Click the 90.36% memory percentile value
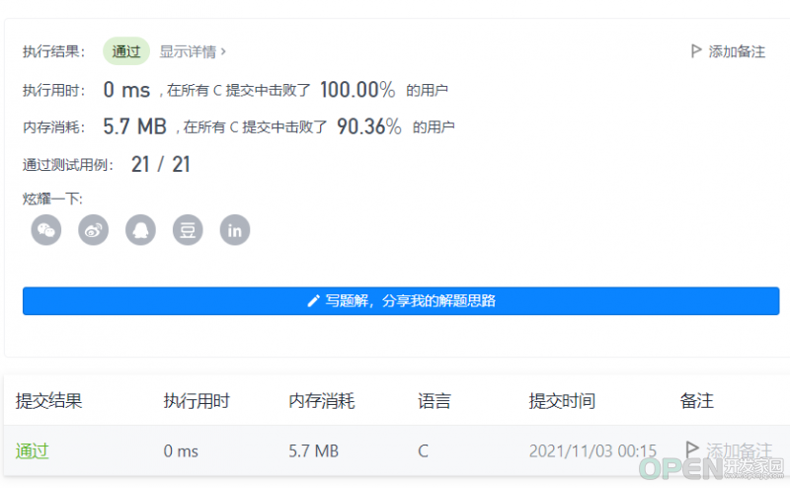 [x=368, y=126]
